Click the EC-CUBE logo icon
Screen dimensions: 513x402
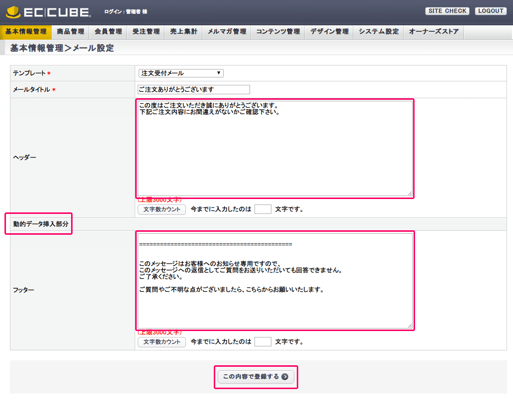tap(15, 11)
